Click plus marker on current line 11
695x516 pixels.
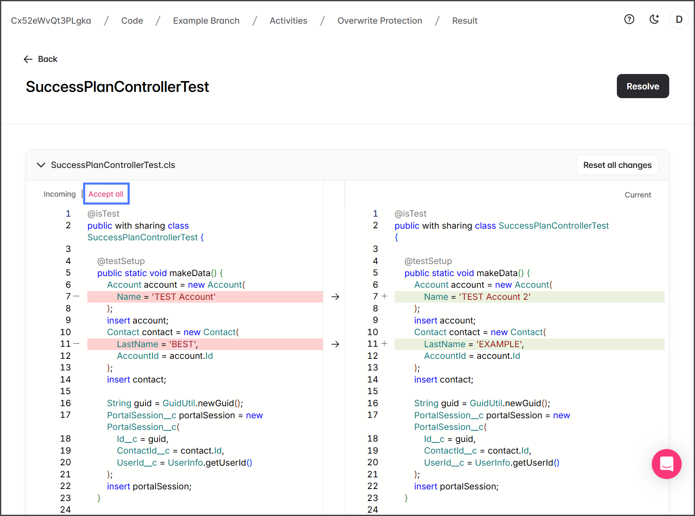click(x=384, y=344)
